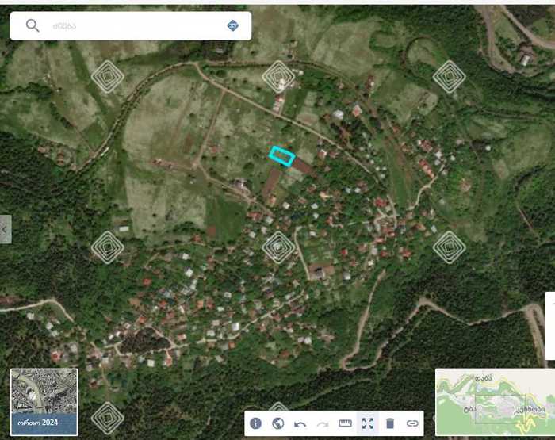
Task: Copy the map link with chain icon
Action: (x=412, y=423)
